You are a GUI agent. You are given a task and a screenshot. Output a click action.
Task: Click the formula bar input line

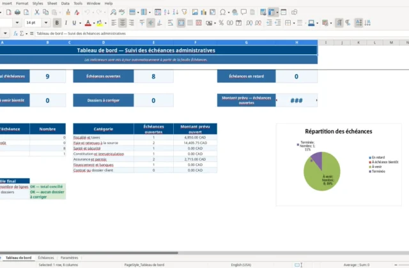click(x=222, y=33)
